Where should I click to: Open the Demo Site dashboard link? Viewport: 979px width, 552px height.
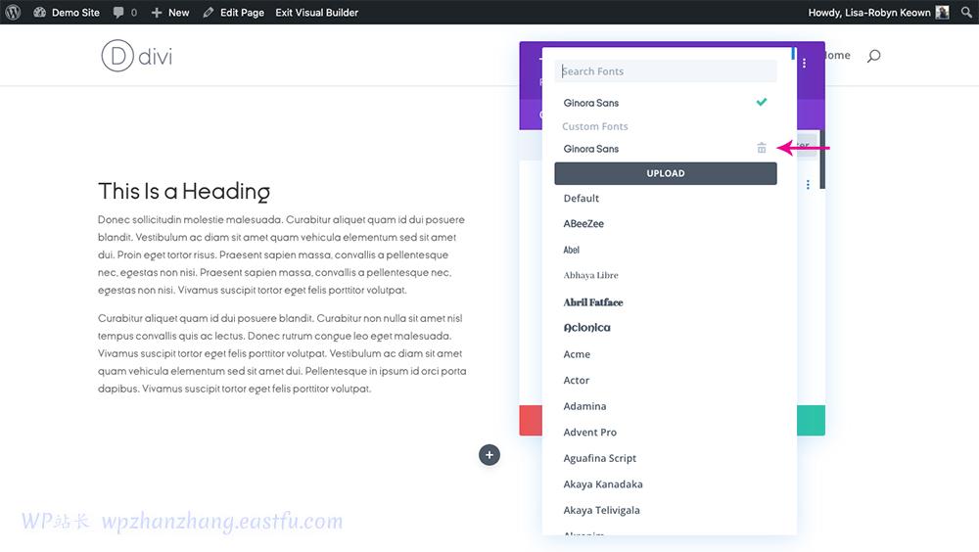(x=67, y=12)
